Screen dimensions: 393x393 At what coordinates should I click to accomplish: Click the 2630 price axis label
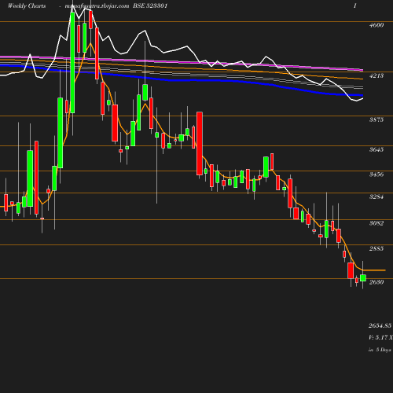[x=376, y=282]
